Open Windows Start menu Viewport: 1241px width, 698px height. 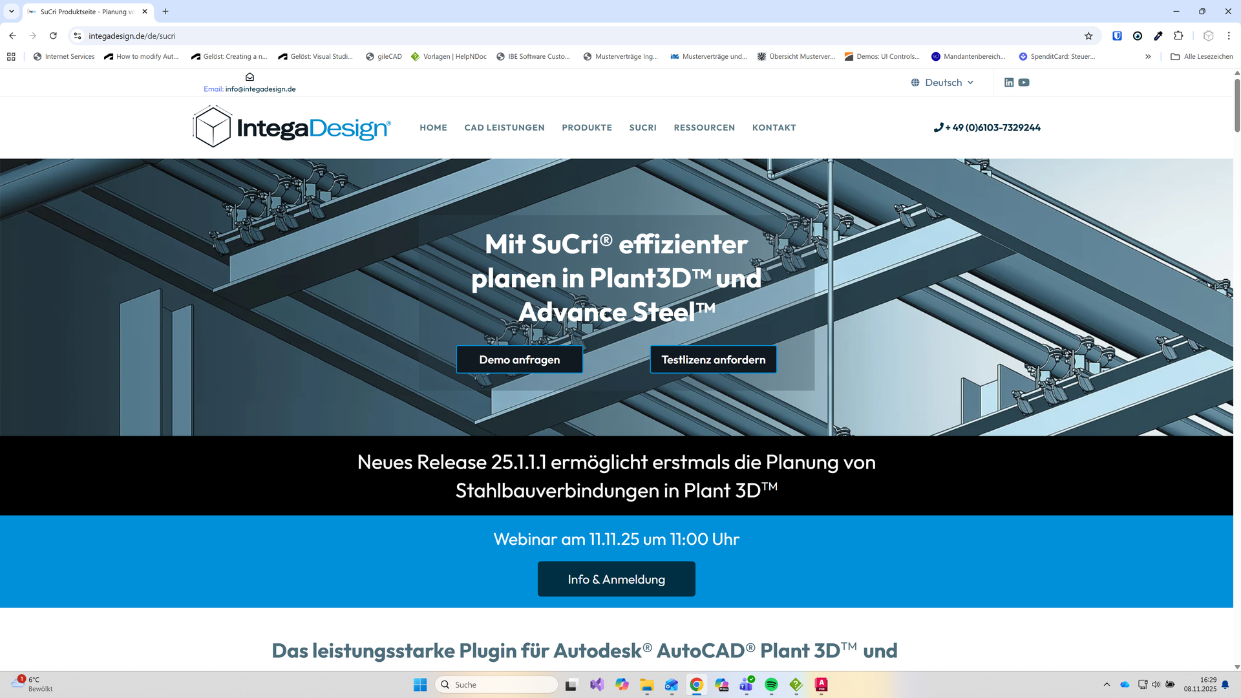pos(420,684)
